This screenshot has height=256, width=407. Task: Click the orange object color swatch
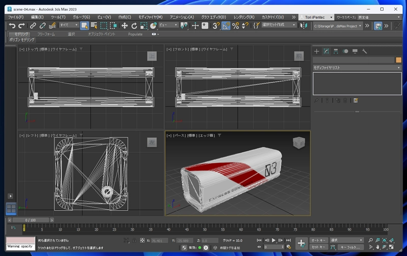398,60
